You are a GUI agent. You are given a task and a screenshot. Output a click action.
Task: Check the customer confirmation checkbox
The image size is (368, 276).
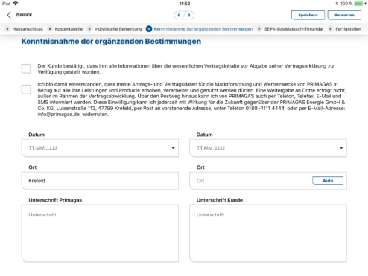click(26, 68)
